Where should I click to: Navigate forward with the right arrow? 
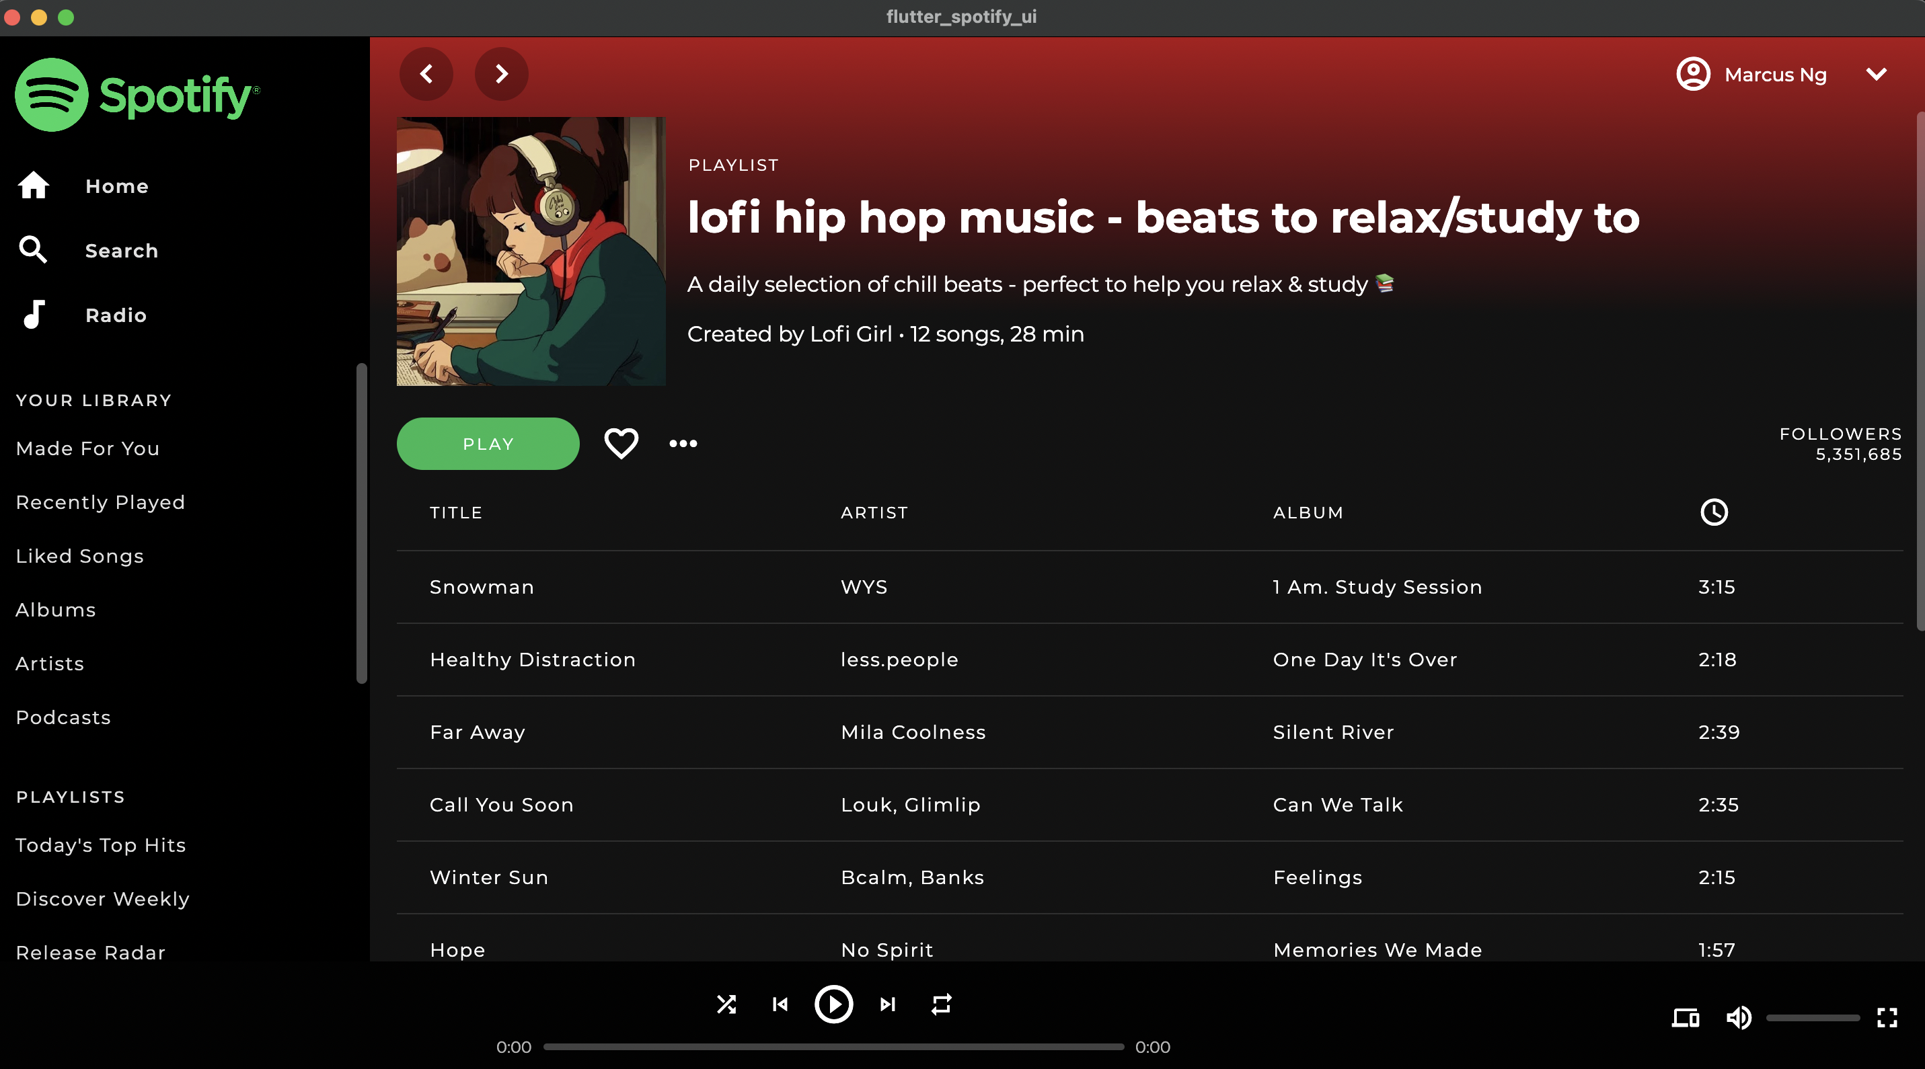click(x=500, y=74)
